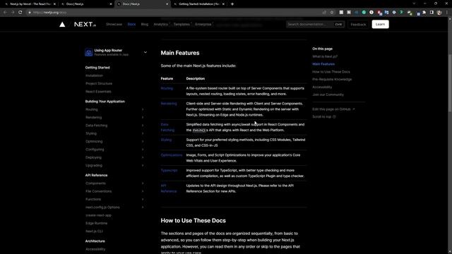Open Edge Runtime in the sidebar
The image size is (452, 254).
click(x=96, y=223)
